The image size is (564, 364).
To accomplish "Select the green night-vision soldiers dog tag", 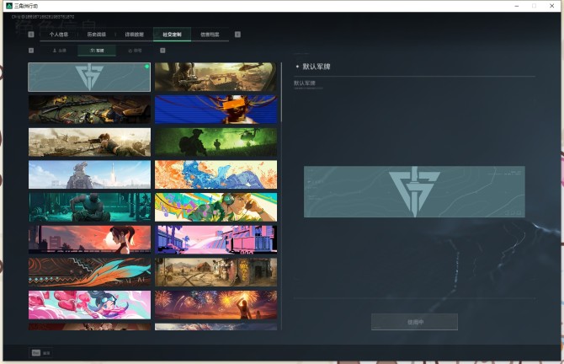I will click(x=215, y=142).
